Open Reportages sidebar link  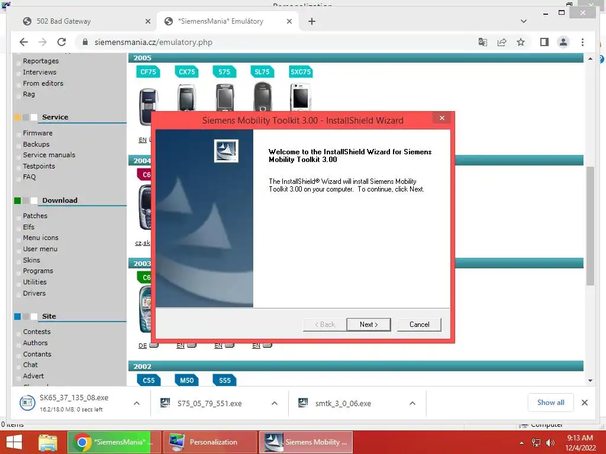(41, 61)
